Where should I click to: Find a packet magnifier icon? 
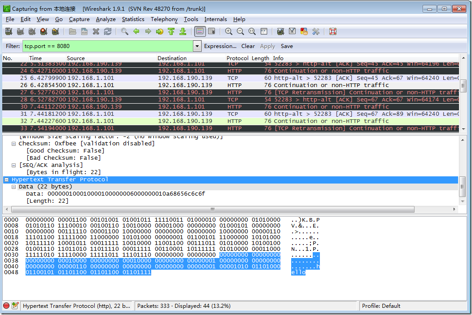pyautogui.click(x=125, y=31)
